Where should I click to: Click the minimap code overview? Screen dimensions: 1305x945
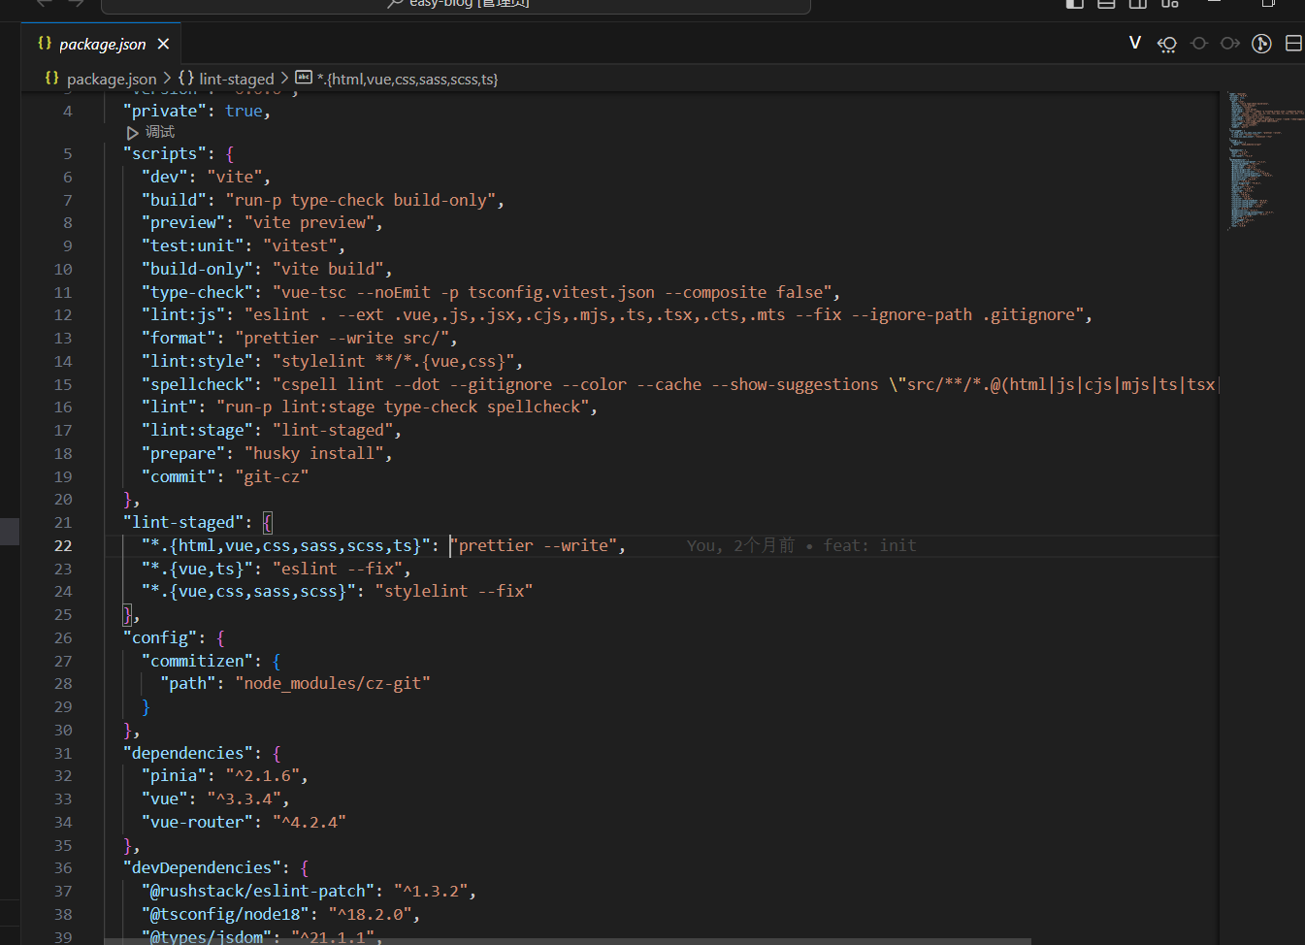coord(1261,160)
